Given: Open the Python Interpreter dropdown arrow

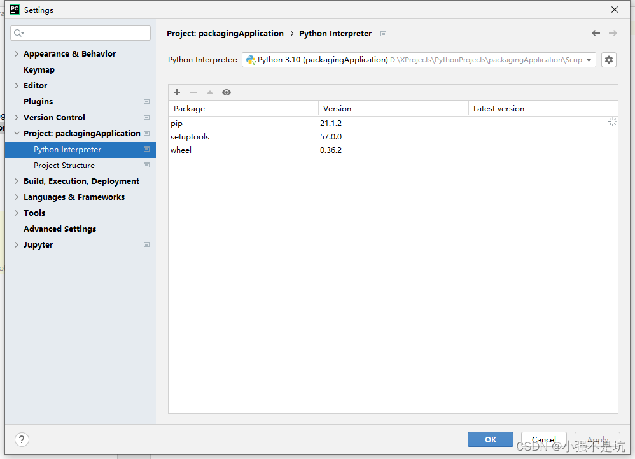Looking at the screenshot, I should [x=589, y=60].
